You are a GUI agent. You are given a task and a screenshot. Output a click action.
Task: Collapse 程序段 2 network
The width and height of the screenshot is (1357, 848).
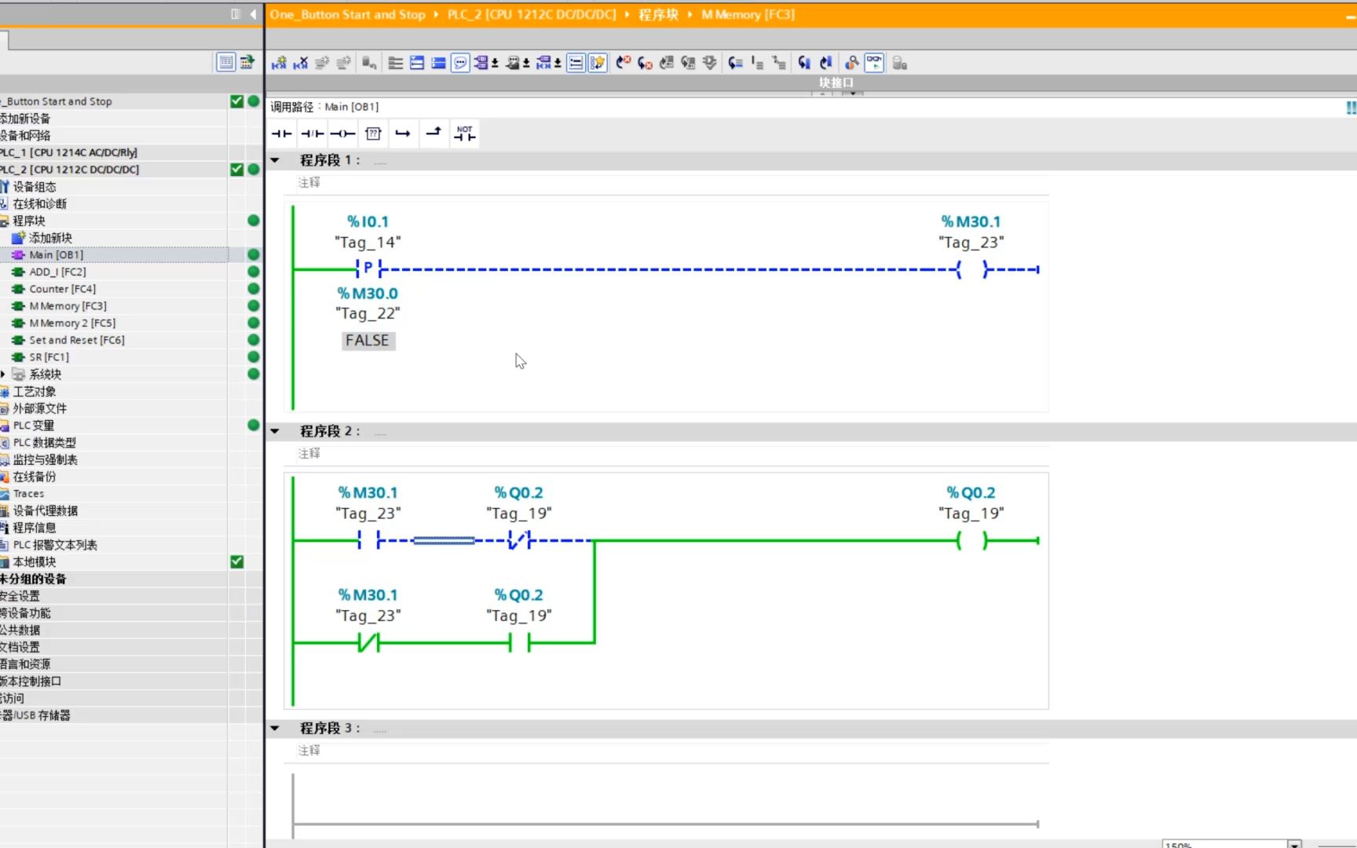tap(275, 431)
